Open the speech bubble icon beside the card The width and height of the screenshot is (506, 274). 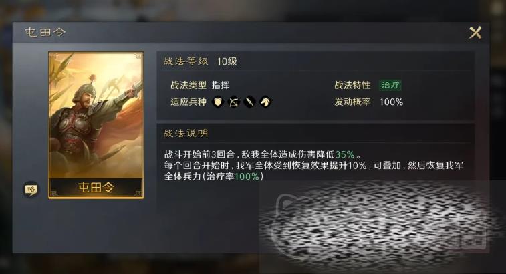click(31, 189)
